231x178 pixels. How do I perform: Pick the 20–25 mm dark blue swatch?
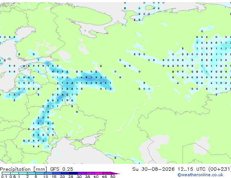pyautogui.click(x=65, y=173)
